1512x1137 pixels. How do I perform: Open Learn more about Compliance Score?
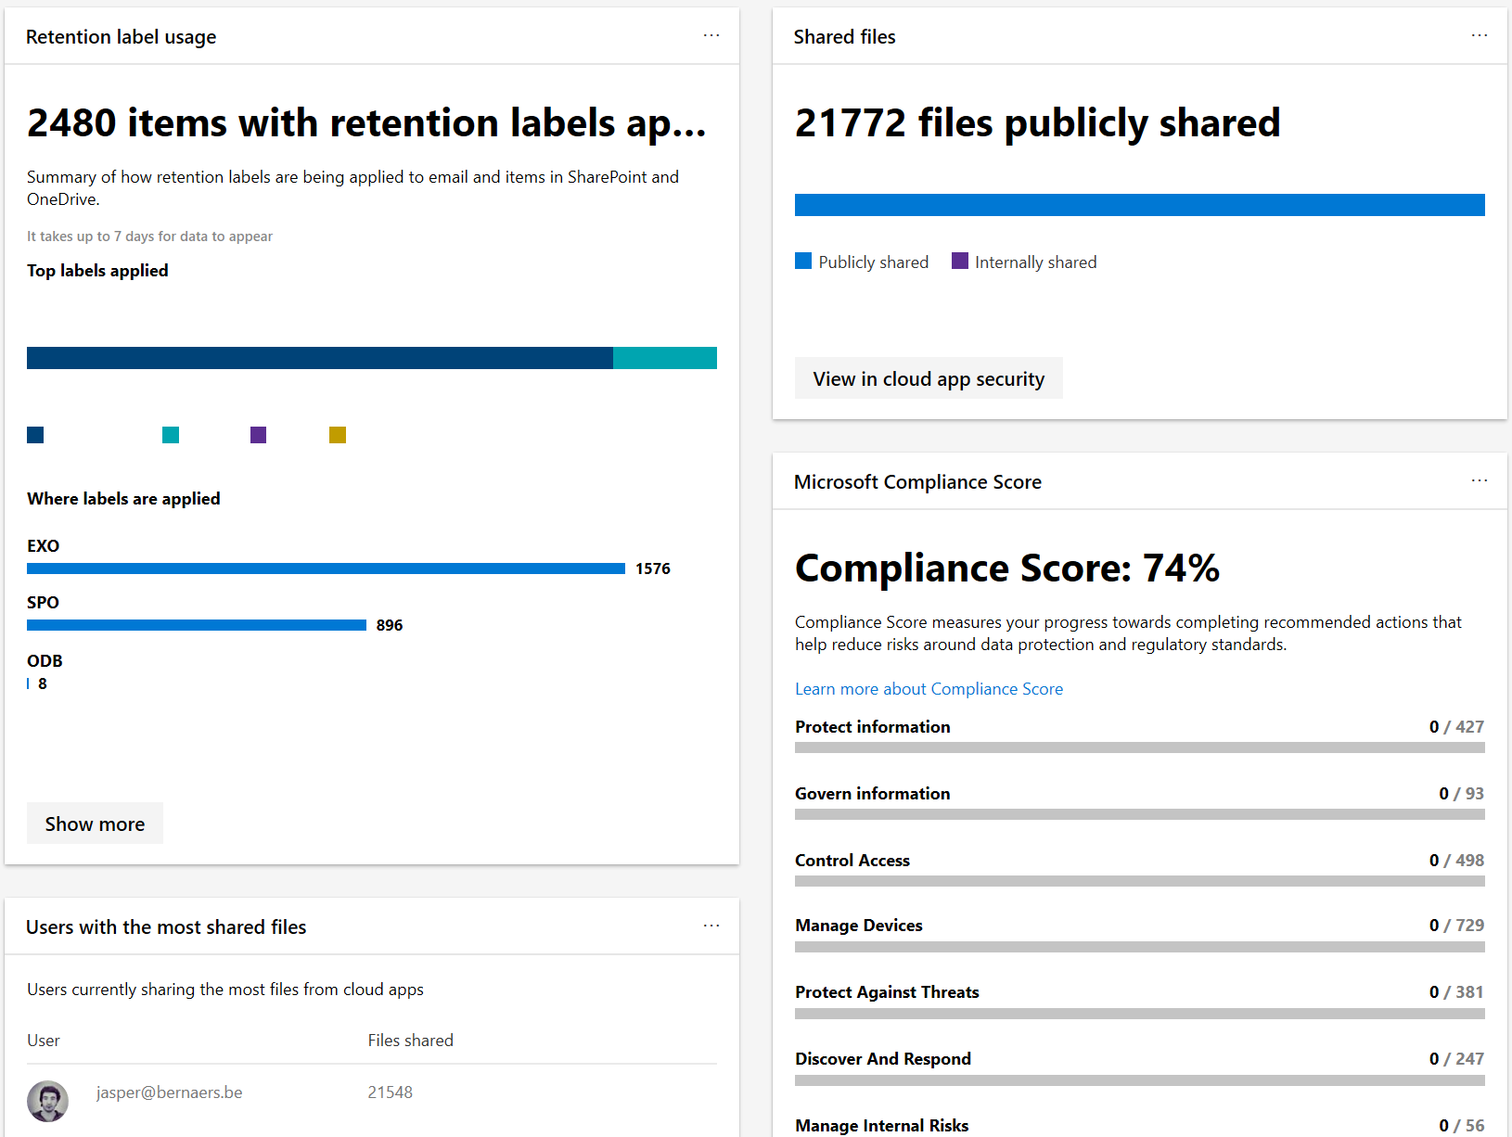click(929, 688)
